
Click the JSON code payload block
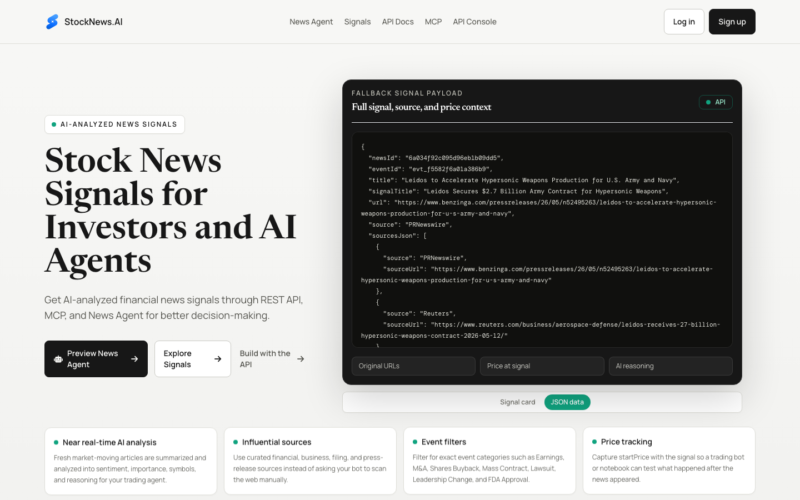click(x=542, y=239)
